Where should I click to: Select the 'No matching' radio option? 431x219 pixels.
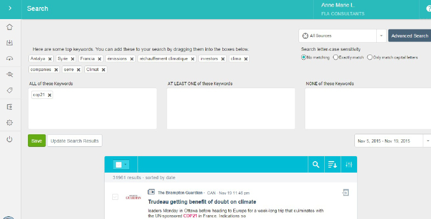click(304, 57)
